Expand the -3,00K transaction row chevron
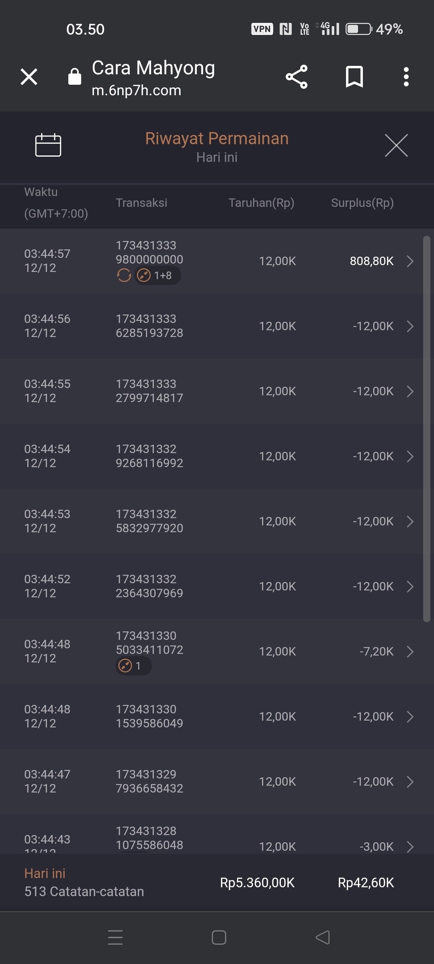The width and height of the screenshot is (434, 964). coord(410,847)
